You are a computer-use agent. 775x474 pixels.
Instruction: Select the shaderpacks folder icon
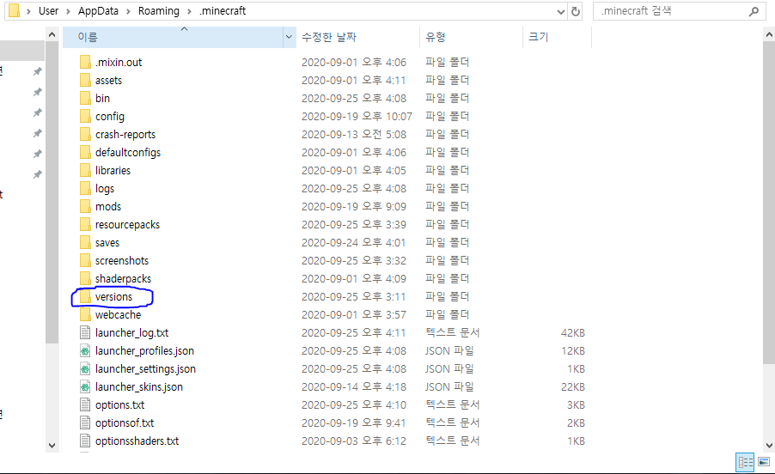(x=85, y=278)
